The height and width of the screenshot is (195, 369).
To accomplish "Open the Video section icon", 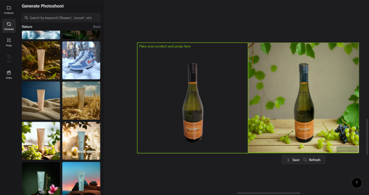I will pyautogui.click(x=9, y=73).
